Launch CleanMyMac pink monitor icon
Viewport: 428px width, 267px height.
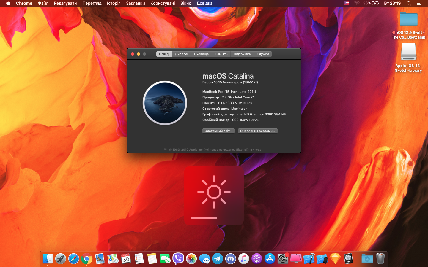coord(296,259)
